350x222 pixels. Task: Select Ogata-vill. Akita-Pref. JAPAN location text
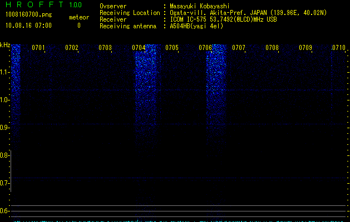248,13
